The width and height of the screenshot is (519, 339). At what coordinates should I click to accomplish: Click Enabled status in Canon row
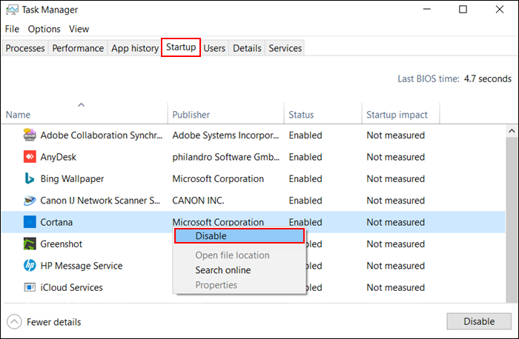coord(305,201)
